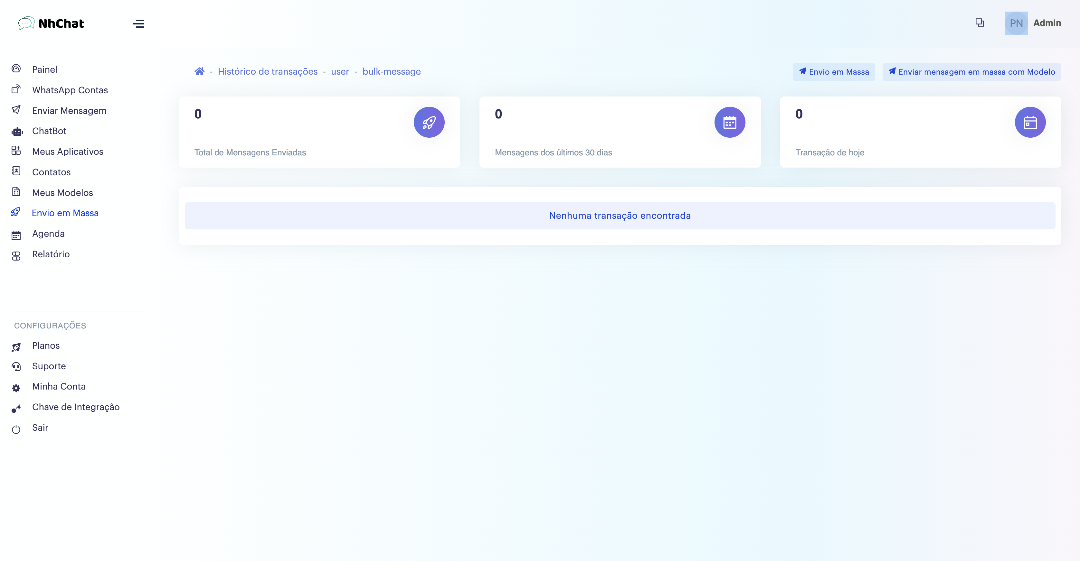Click the Nenhuma transação encontrada banner

point(620,216)
